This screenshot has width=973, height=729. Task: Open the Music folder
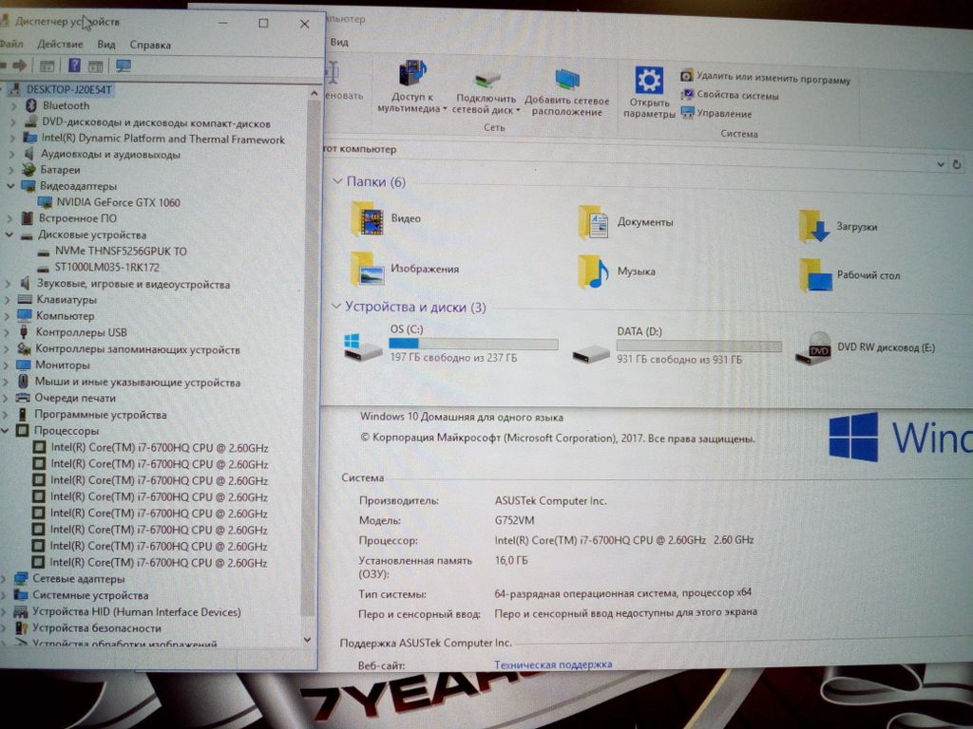point(594,271)
